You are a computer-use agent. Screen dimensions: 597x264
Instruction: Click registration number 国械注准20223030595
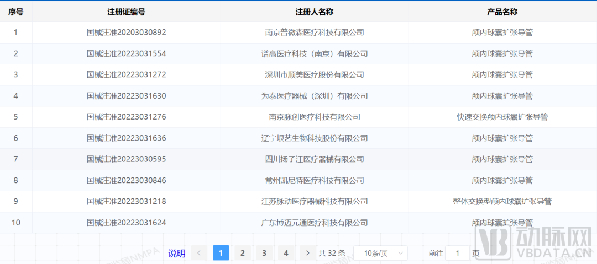coord(126,159)
